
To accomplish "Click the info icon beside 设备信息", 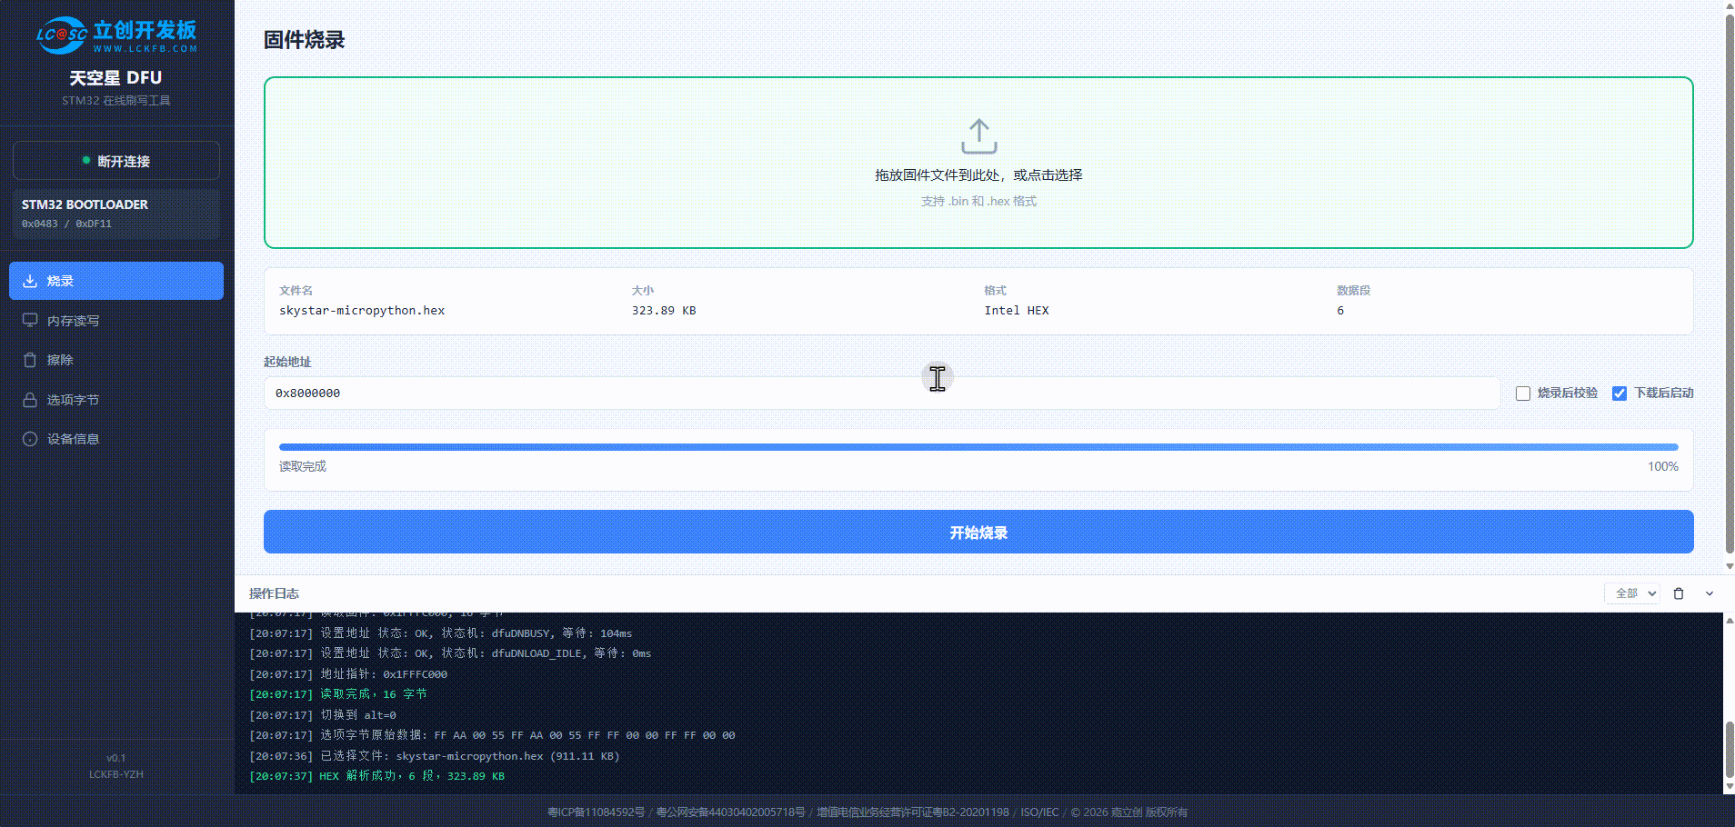I will (30, 439).
